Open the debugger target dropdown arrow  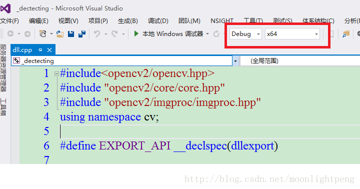coord(207,34)
